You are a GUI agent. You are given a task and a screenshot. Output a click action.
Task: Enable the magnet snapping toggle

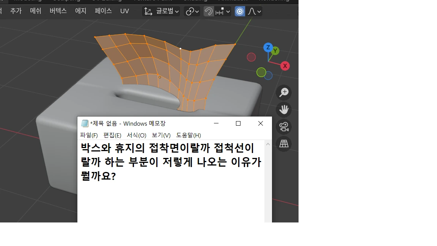pyautogui.click(x=208, y=11)
